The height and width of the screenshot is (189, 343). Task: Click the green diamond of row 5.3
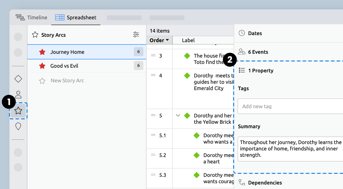tap(197, 175)
